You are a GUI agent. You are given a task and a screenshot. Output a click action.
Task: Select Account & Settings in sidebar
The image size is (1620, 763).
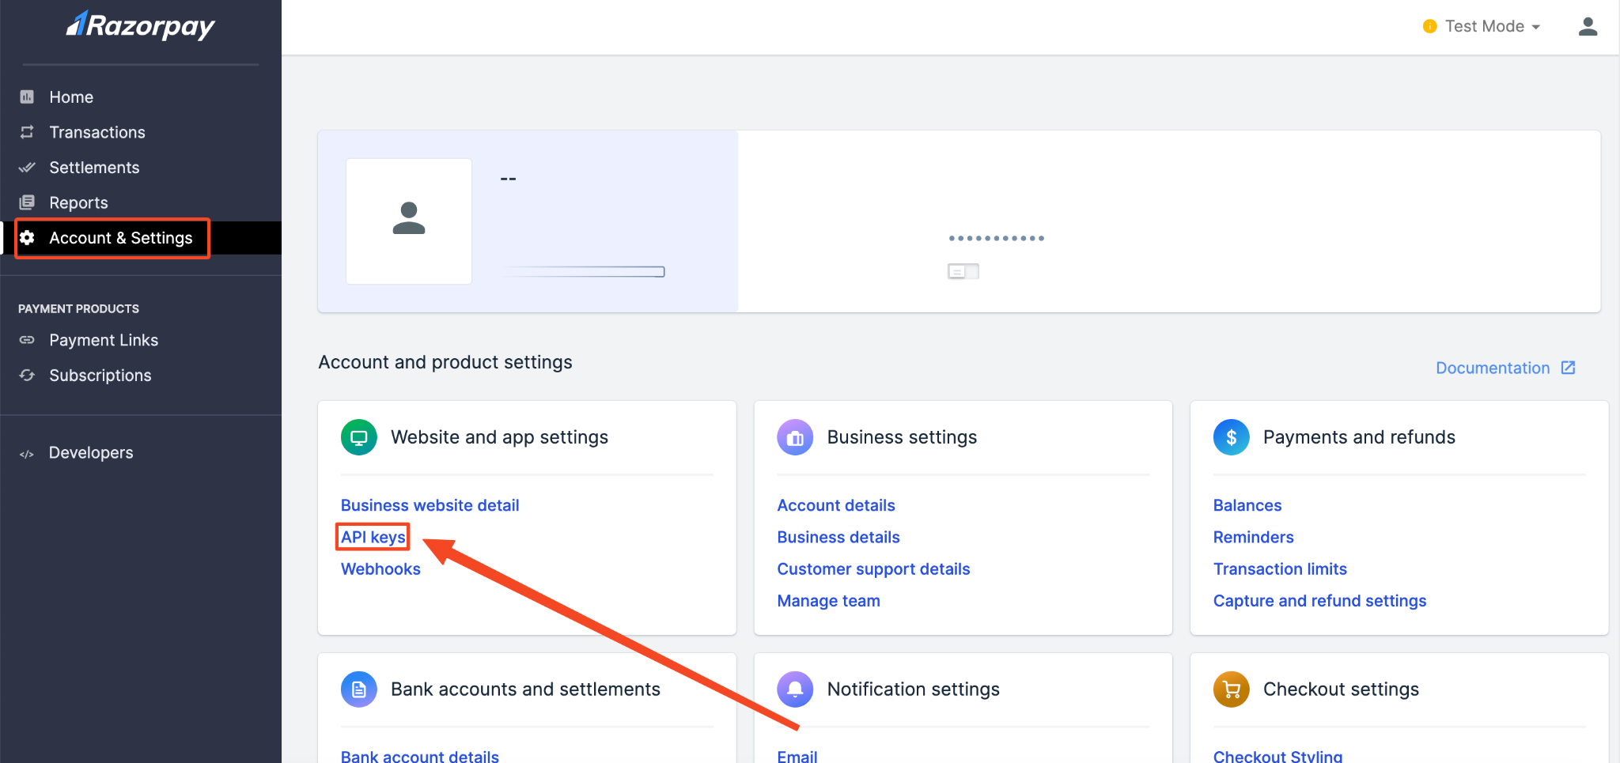pyautogui.click(x=120, y=238)
